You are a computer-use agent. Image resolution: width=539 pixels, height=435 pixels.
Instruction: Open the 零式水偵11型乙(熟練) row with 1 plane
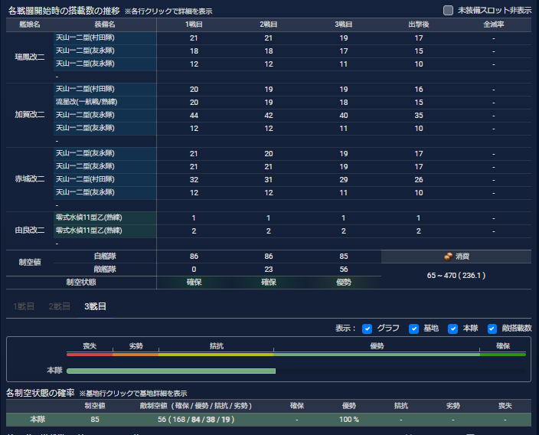tap(269, 218)
